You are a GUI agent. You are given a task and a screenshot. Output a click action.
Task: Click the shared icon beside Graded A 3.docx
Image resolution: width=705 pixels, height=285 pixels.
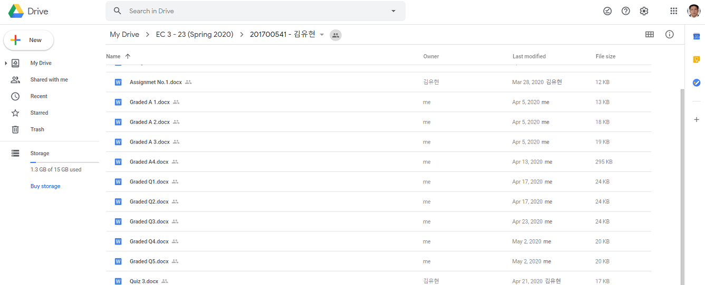click(176, 142)
